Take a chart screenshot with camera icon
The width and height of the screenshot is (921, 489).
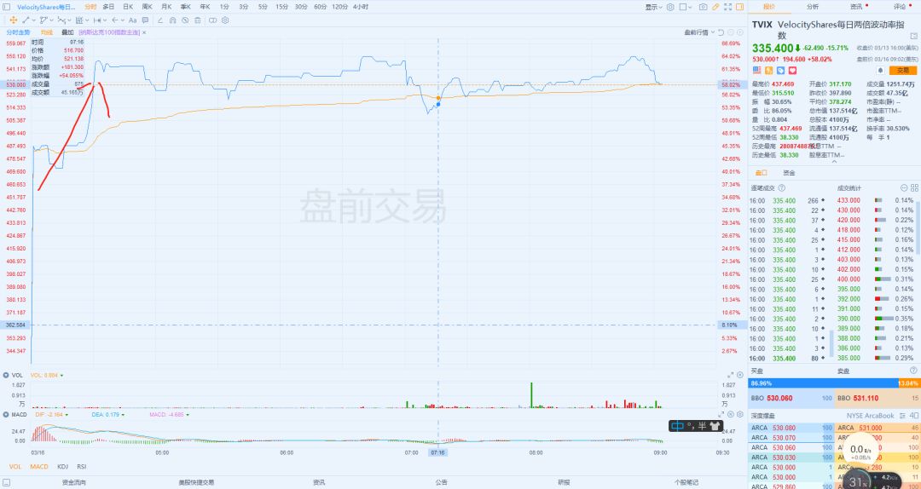point(703,7)
